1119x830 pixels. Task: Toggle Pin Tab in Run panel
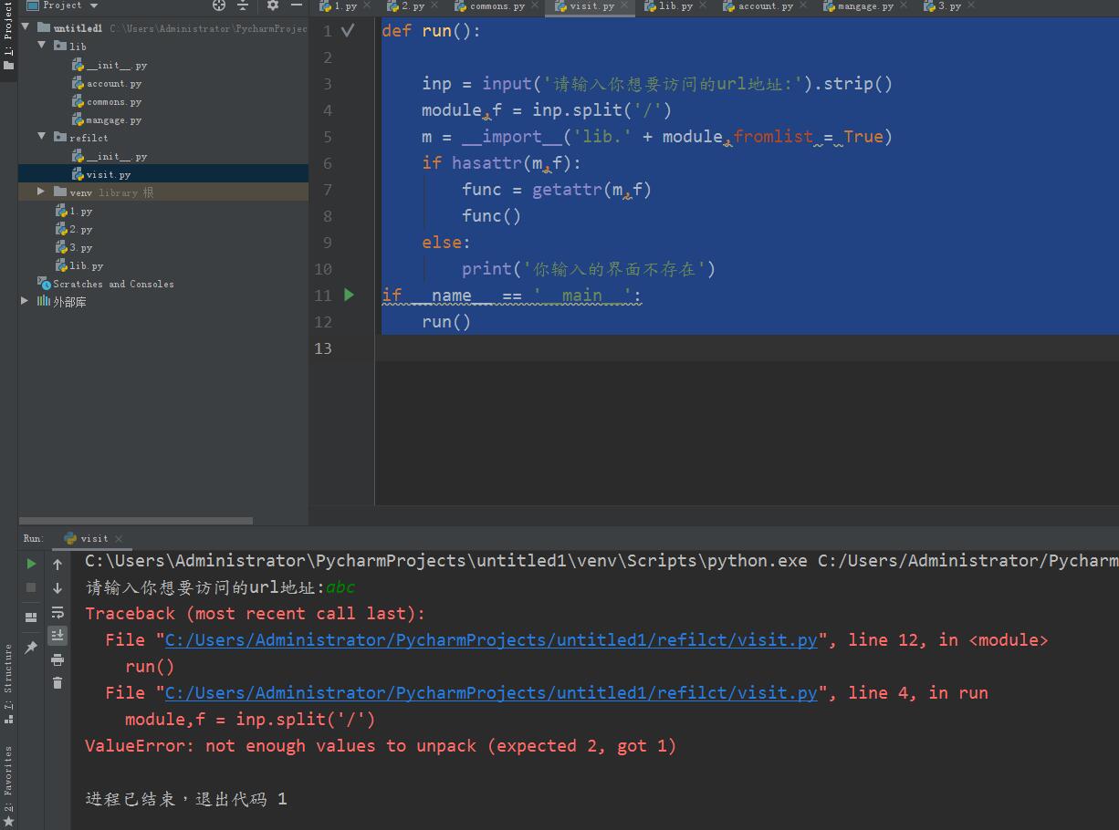(31, 647)
